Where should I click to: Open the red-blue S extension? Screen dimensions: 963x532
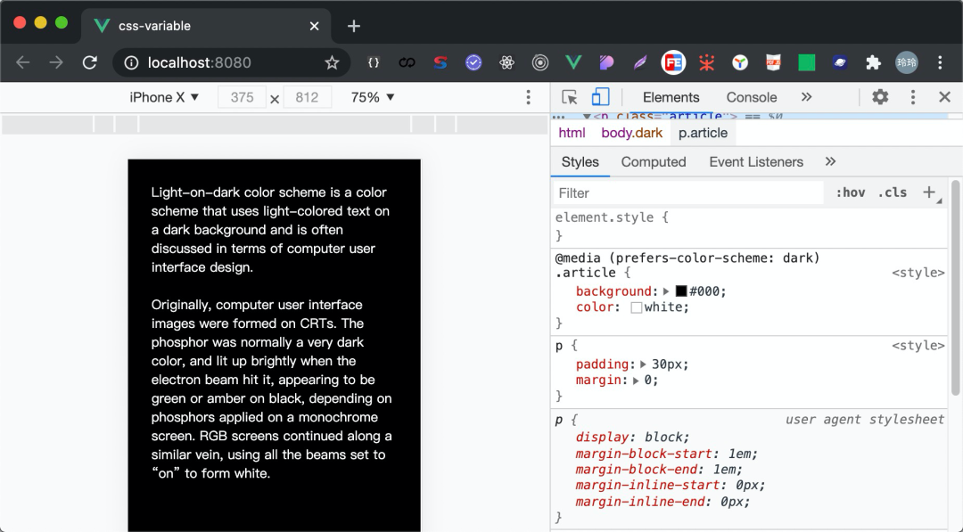coord(440,62)
